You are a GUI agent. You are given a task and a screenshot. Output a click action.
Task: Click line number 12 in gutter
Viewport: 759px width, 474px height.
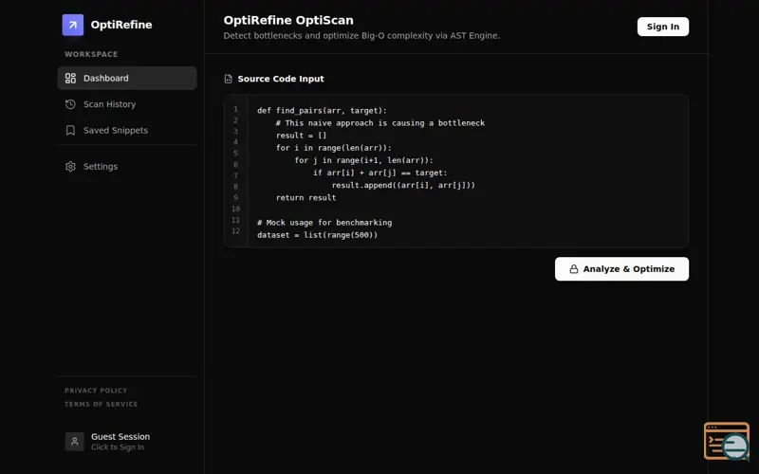[235, 230]
